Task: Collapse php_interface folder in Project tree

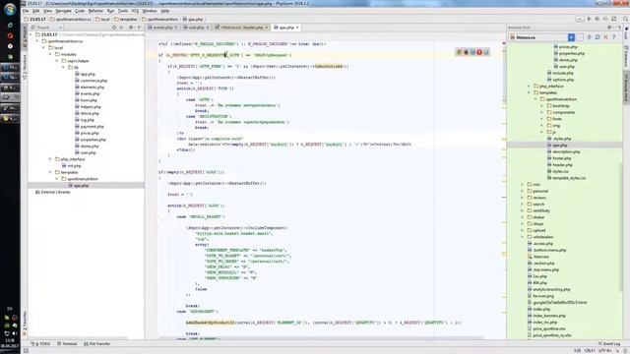Action: [50, 159]
